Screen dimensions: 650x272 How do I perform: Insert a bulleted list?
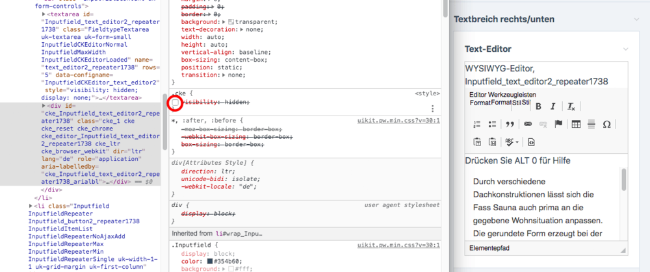tap(492, 124)
